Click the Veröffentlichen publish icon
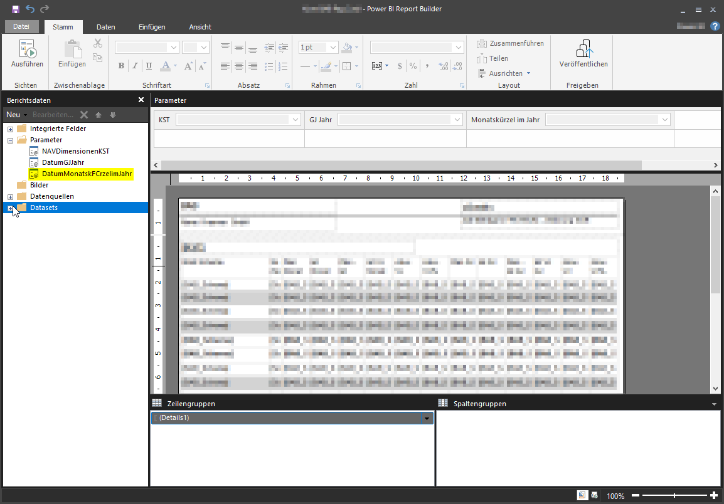This screenshot has width=724, height=504. pyautogui.click(x=583, y=49)
